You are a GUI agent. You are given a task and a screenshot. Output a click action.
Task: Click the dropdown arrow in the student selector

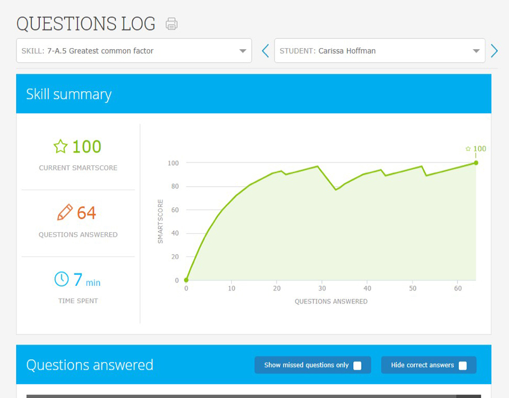(x=476, y=50)
